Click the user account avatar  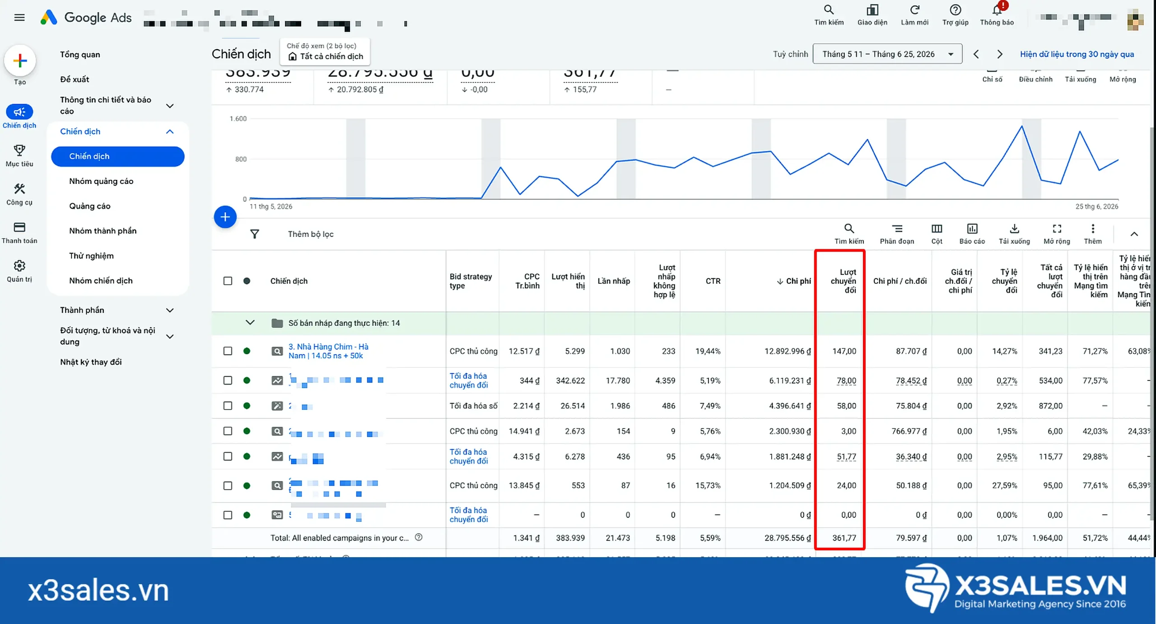click(x=1135, y=21)
